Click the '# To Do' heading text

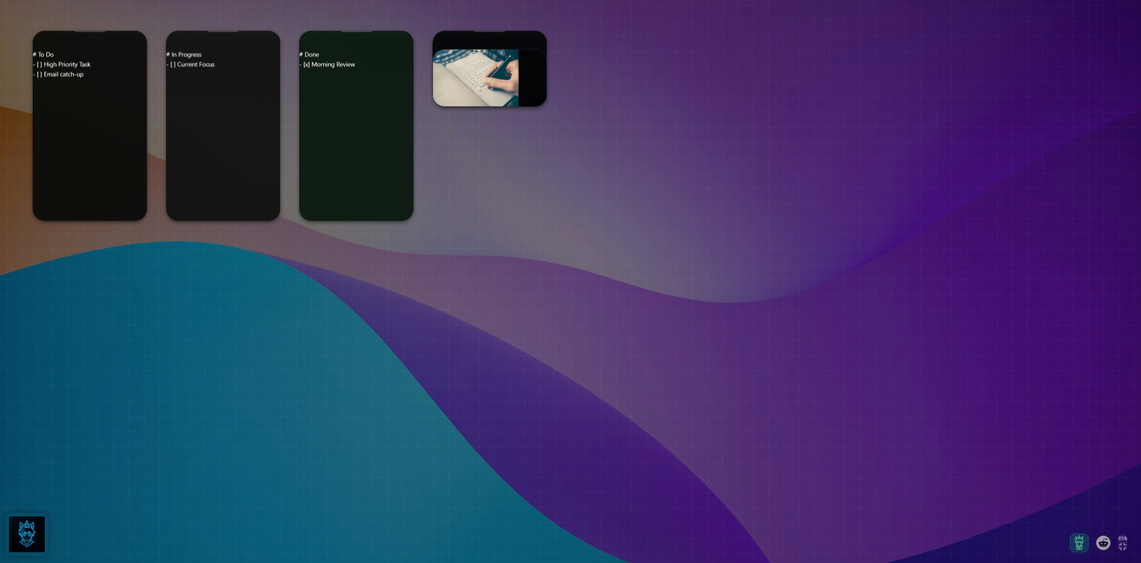click(x=43, y=54)
